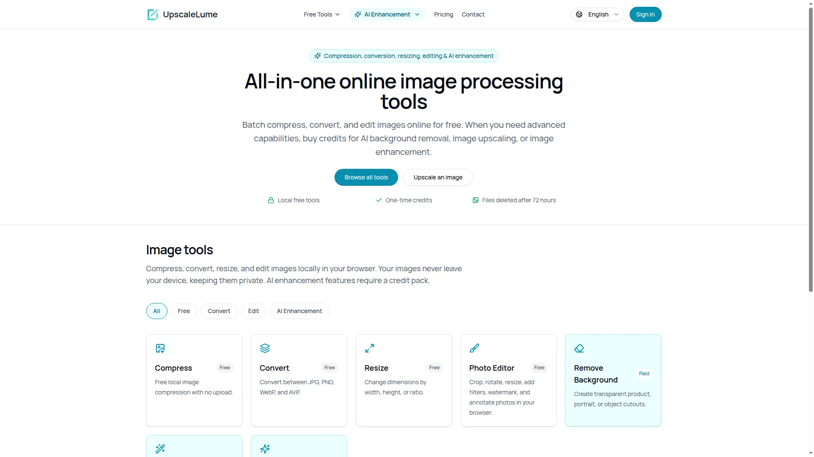
Task: Go to the Pricing page
Action: pyautogui.click(x=443, y=14)
